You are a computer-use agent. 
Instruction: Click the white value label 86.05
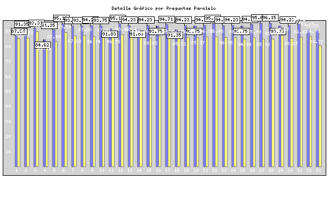[x=226, y=43]
